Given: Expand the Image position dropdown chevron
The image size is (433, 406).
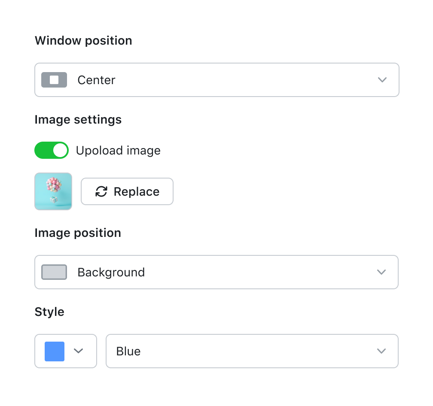Looking at the screenshot, I should 381,272.
